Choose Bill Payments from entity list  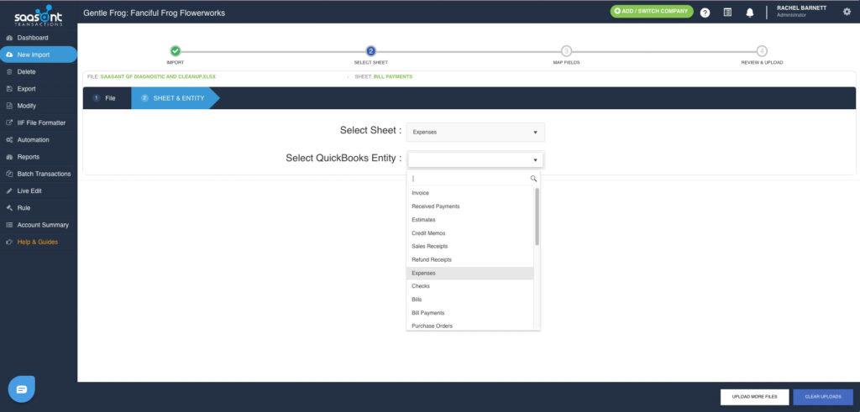pyautogui.click(x=470, y=313)
